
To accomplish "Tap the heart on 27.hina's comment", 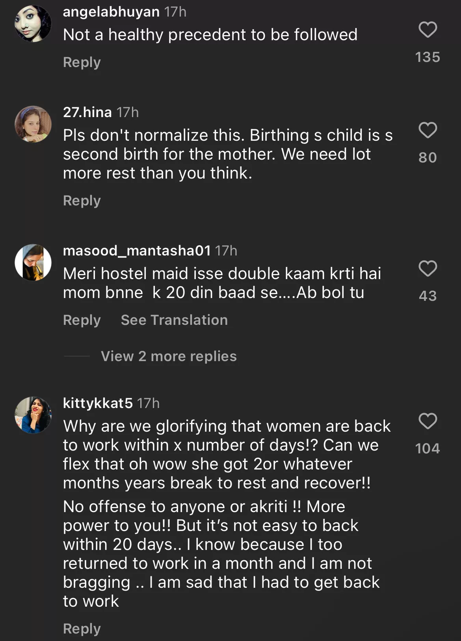I will coord(428,130).
